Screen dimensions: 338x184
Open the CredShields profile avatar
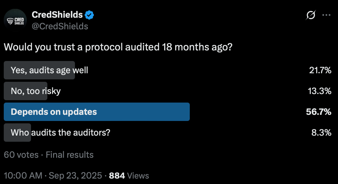pos(15,20)
